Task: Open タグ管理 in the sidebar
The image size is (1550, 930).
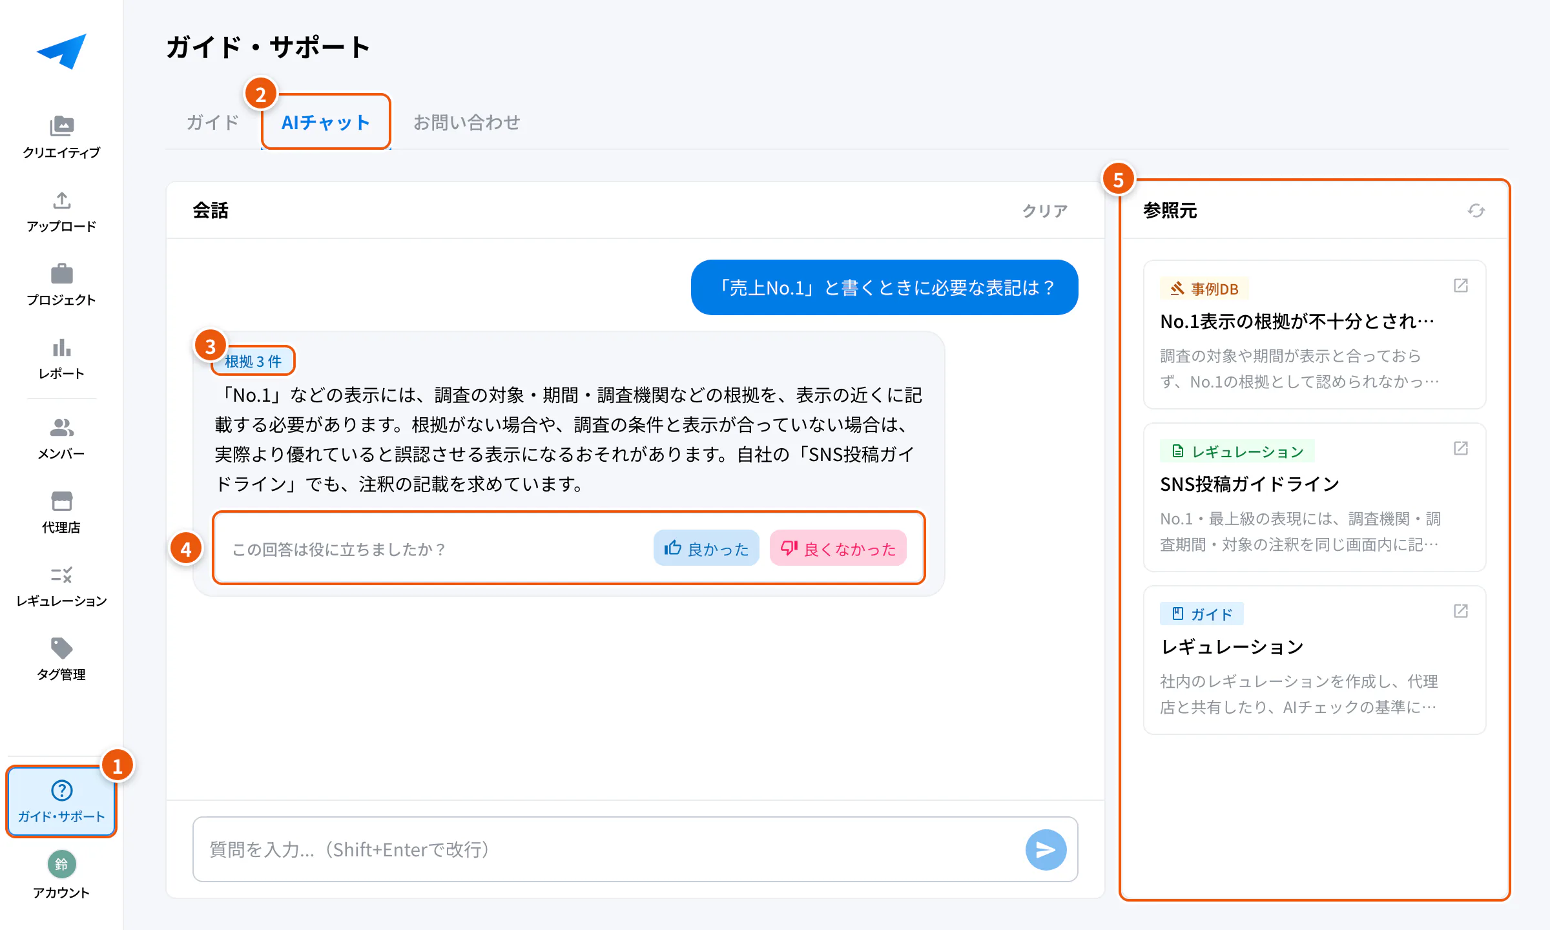Action: (x=61, y=659)
